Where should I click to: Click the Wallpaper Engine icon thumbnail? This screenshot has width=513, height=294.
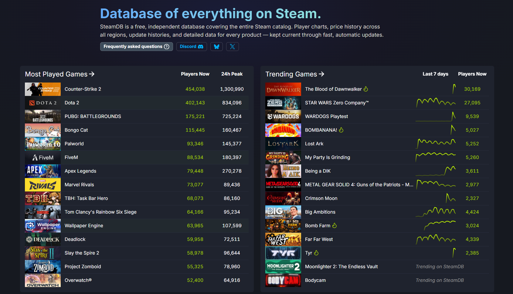tap(43, 226)
